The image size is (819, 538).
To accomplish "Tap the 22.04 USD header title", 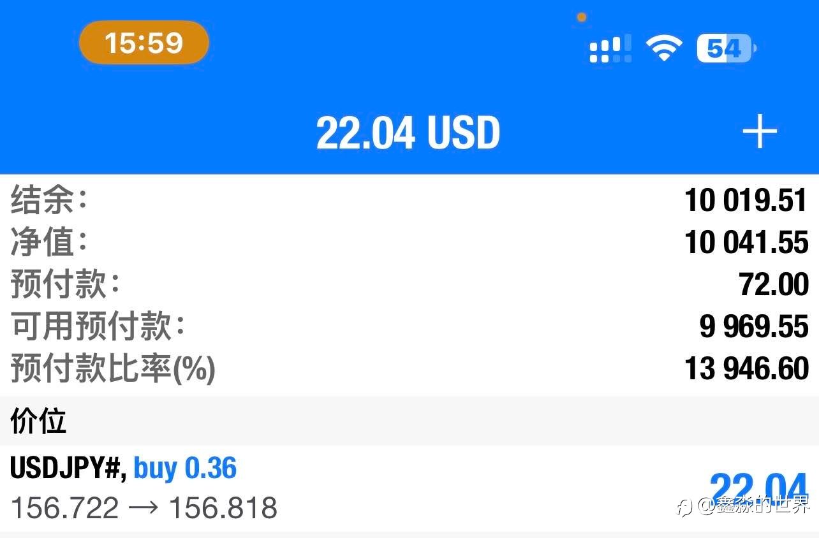I will click(408, 133).
